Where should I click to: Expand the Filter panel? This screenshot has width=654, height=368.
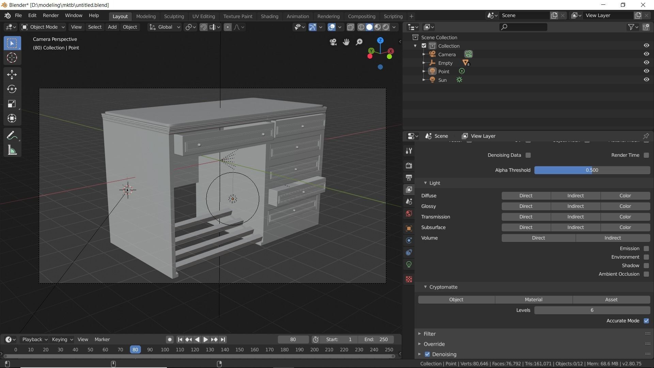[420, 334]
